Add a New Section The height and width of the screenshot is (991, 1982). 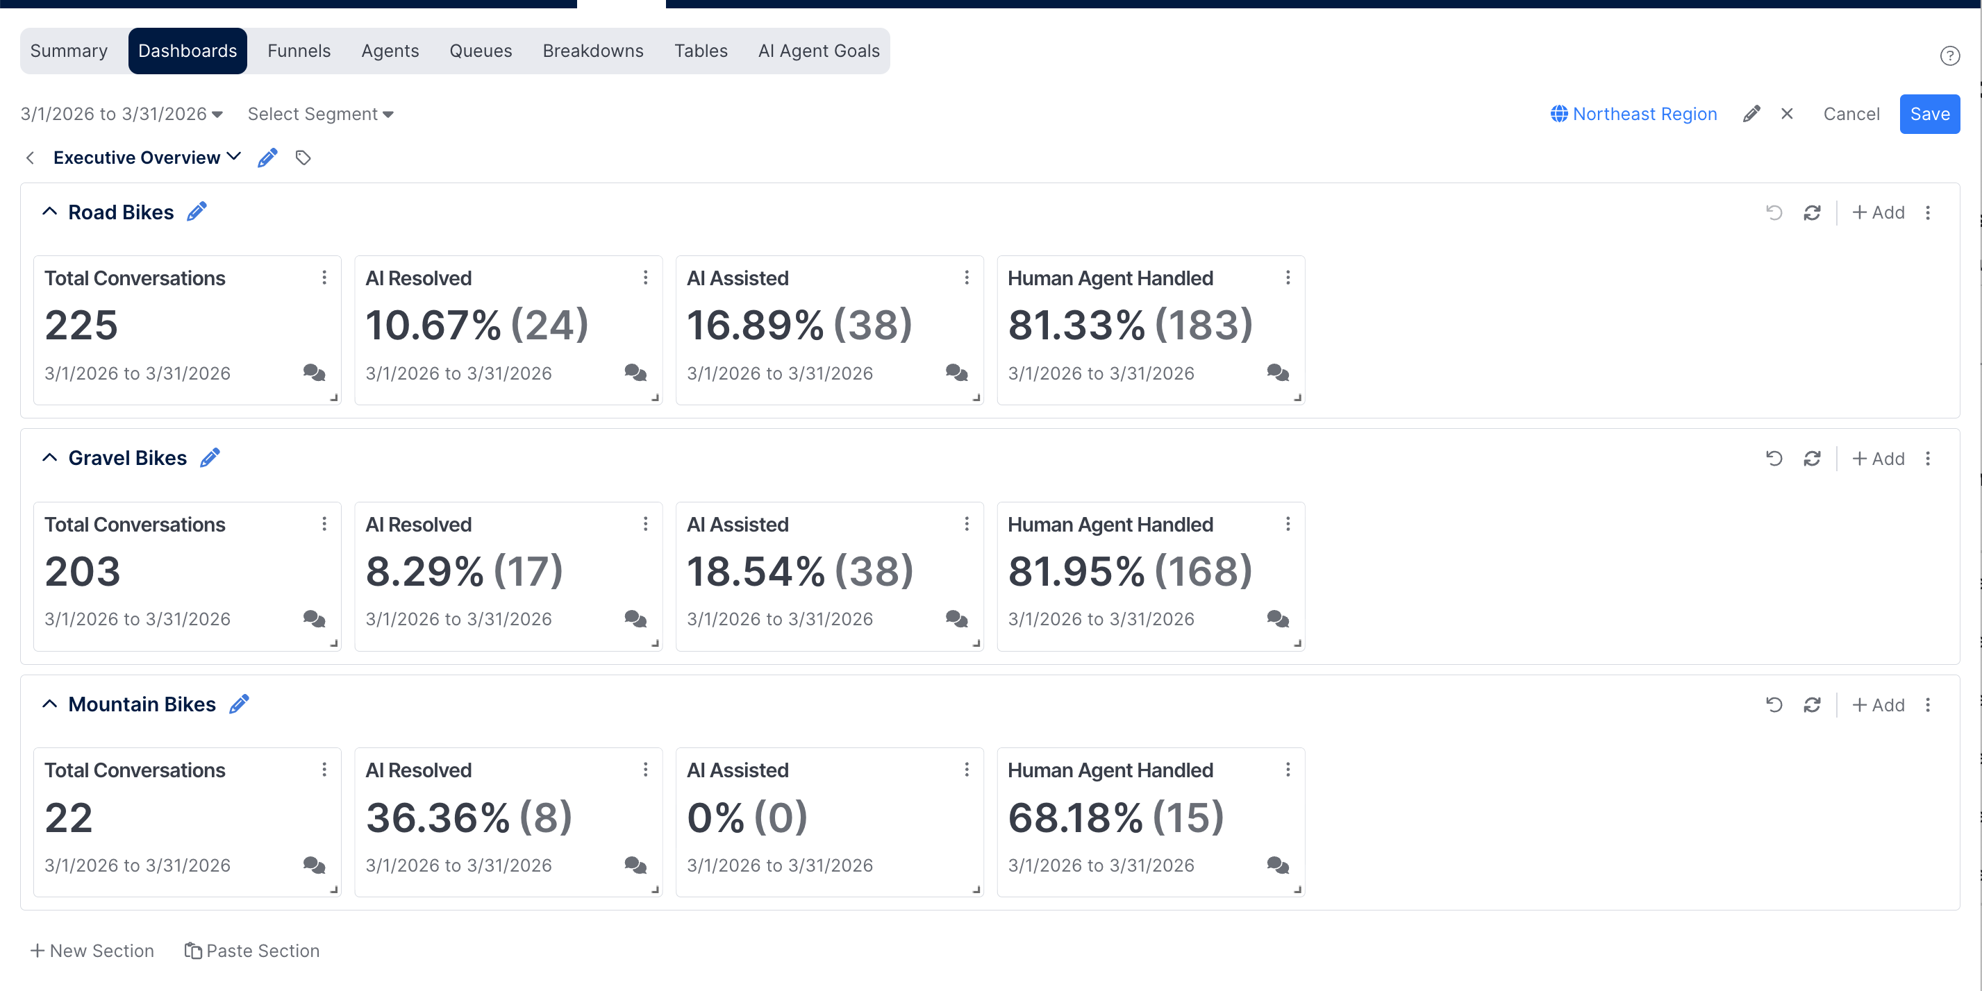tap(92, 951)
